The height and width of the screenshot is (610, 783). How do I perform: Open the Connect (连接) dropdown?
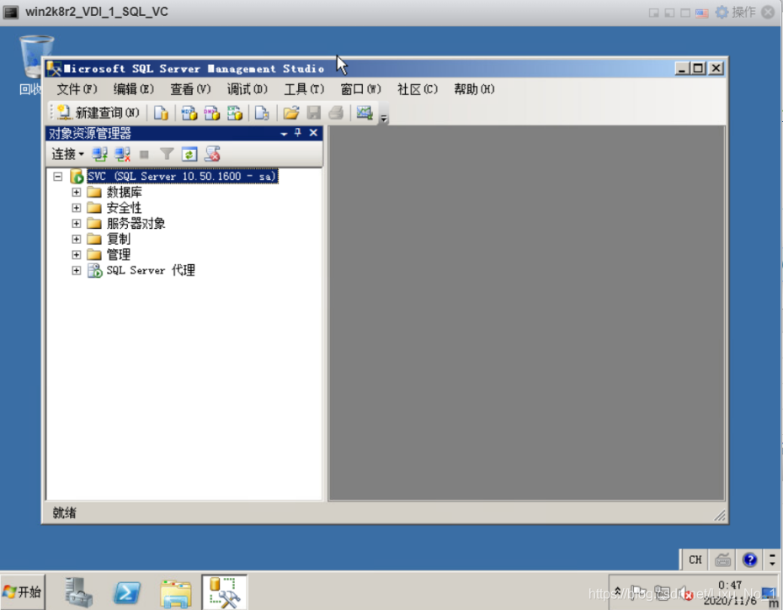[x=67, y=154]
